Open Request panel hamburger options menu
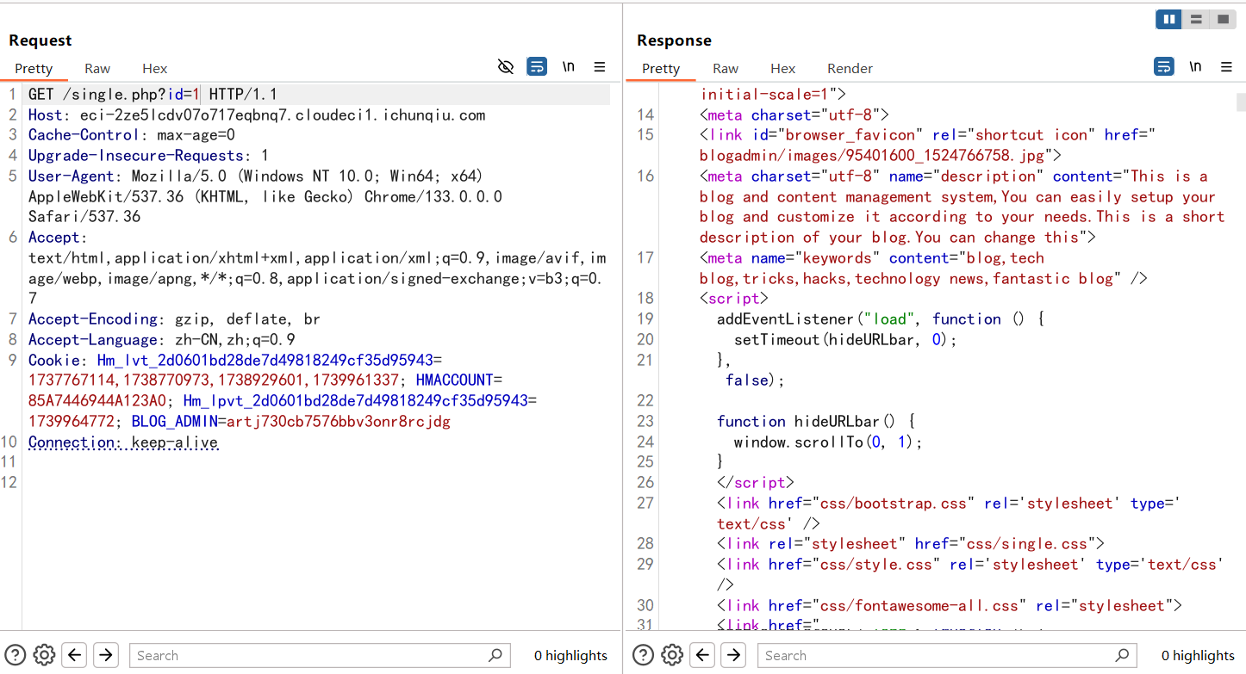This screenshot has height=674, width=1246. coord(600,67)
